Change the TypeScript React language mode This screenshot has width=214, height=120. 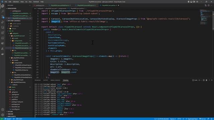pyautogui.click(x=192, y=119)
